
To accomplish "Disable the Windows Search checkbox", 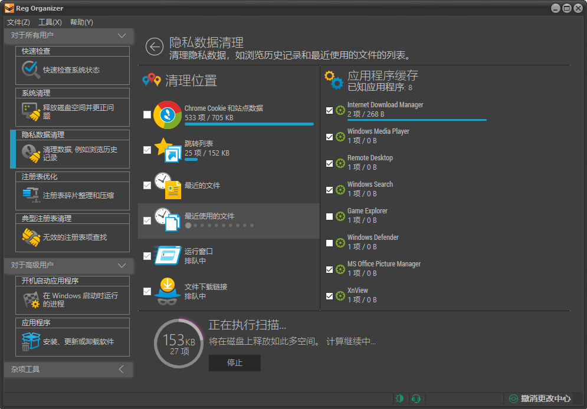I will 329,190.
